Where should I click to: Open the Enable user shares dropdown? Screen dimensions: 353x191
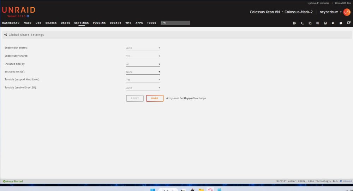coord(143,56)
